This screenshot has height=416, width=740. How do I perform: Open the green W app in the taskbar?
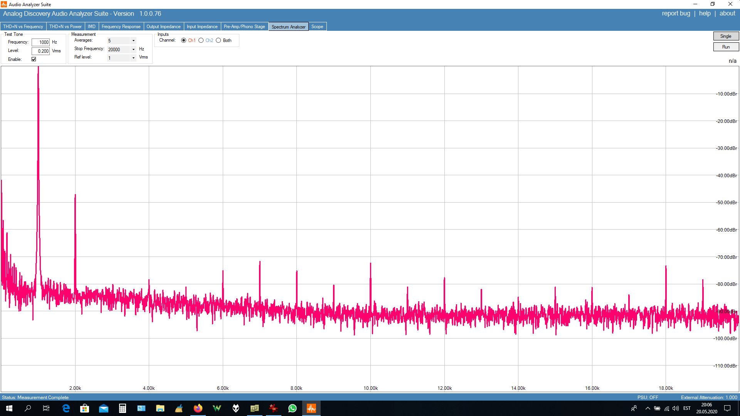(217, 408)
